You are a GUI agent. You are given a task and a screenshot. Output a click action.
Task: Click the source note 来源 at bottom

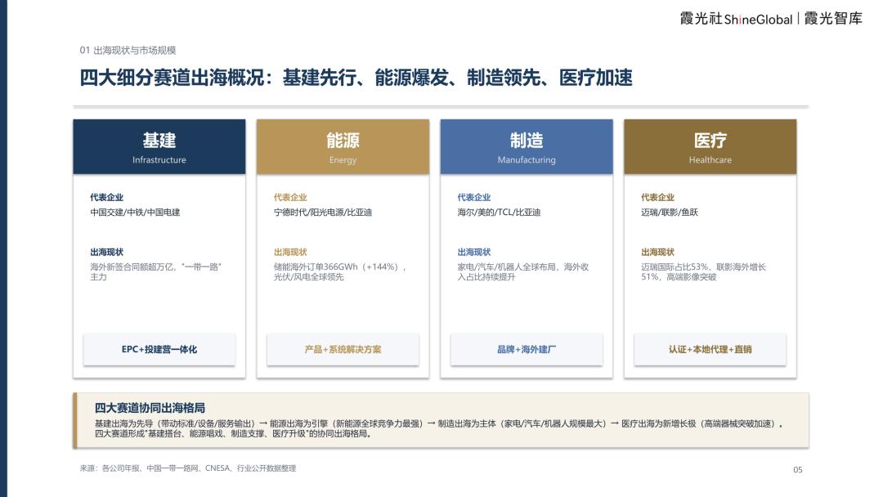pyautogui.click(x=188, y=468)
